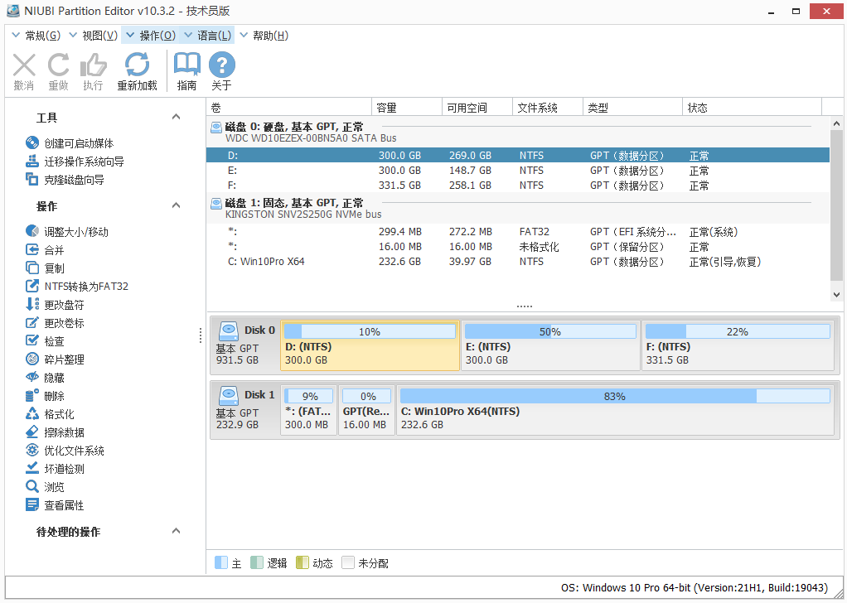The height and width of the screenshot is (603, 847).
Task: Sort by the 卷 column header
Action: 289,108
